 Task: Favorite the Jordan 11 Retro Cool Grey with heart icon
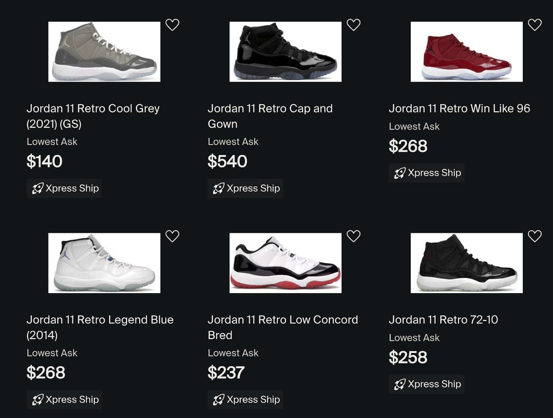pos(172,24)
